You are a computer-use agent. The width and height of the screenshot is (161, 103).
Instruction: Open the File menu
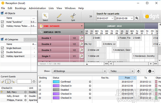pos(3,8)
